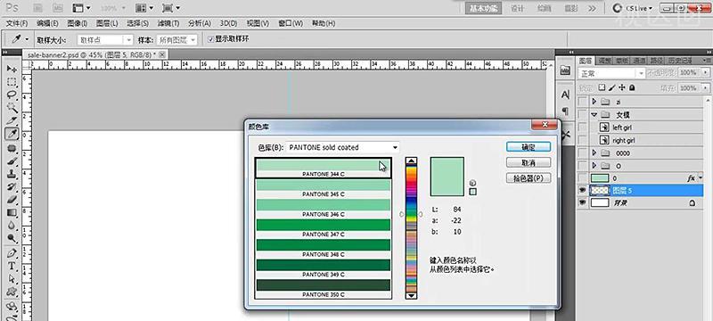Click the 确定 button in color library dialog
This screenshot has width=713, height=321.
(x=528, y=147)
